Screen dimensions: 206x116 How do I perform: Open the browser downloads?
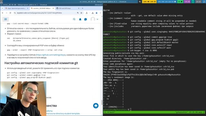(93, 13)
